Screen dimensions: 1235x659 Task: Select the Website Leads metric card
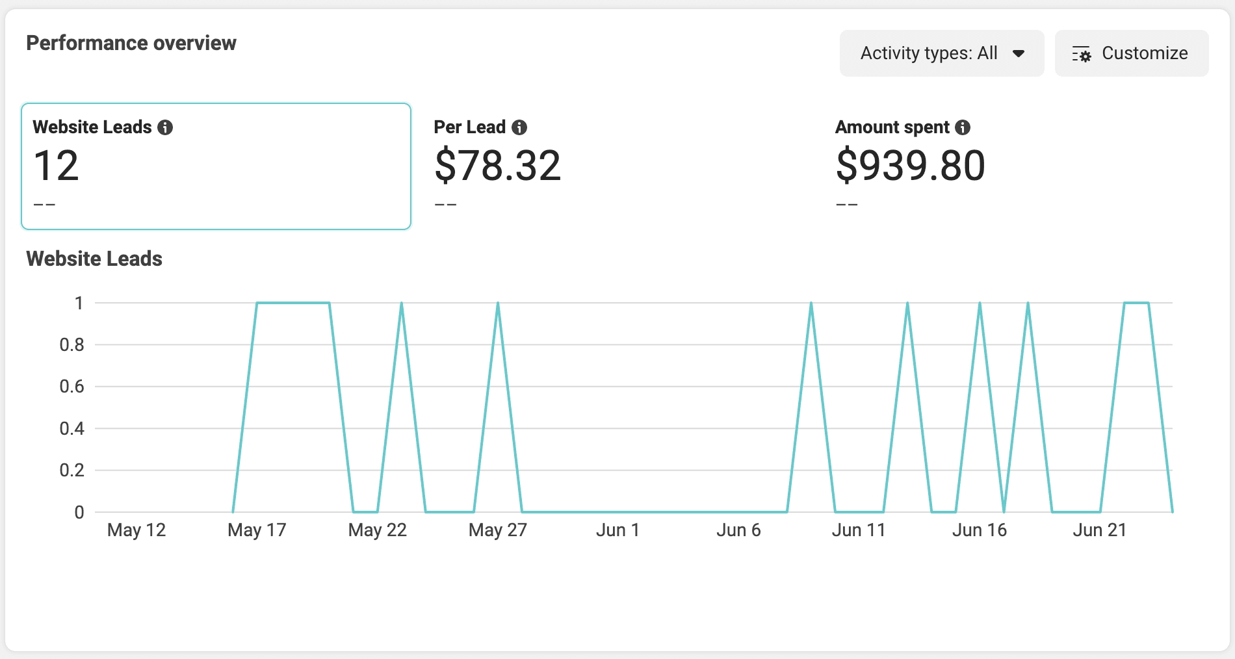216,166
